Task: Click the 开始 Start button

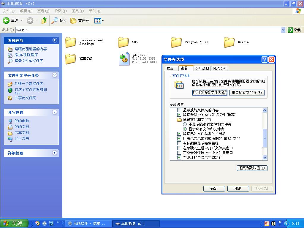Action: tap(14, 223)
